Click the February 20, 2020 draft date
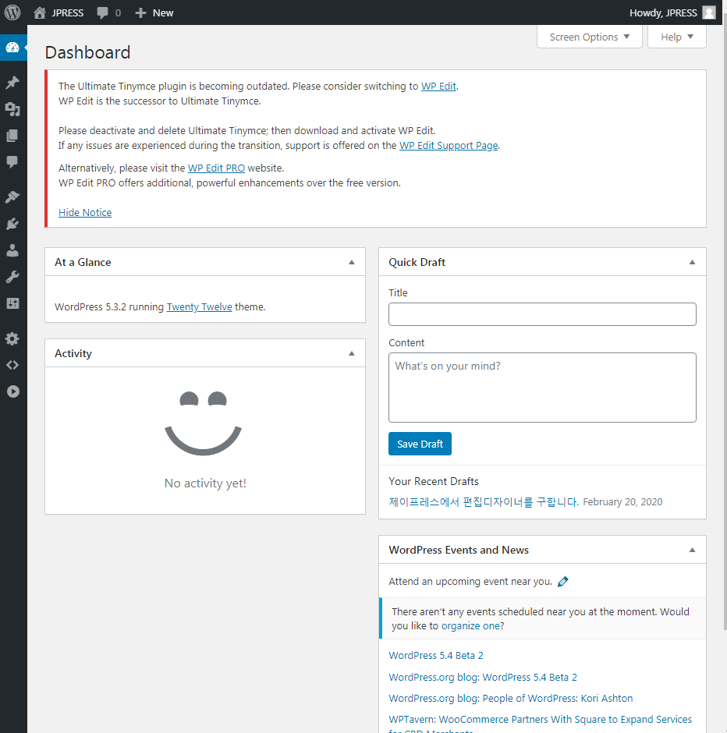The image size is (727, 733). (x=622, y=501)
